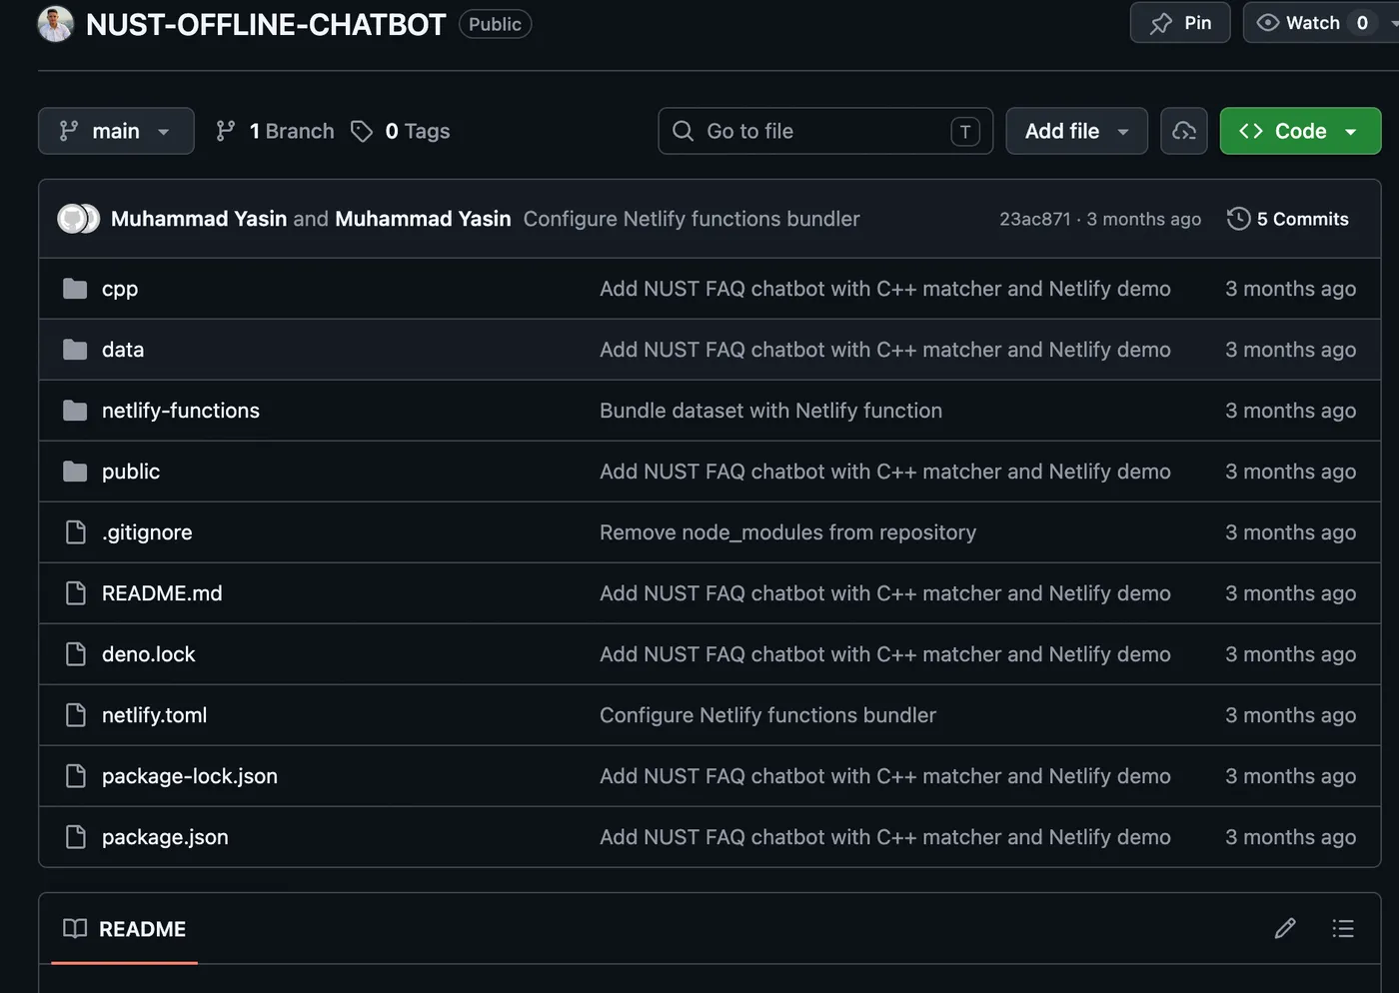Open the public folder
Image resolution: width=1399 pixels, height=993 pixels.
point(131,472)
